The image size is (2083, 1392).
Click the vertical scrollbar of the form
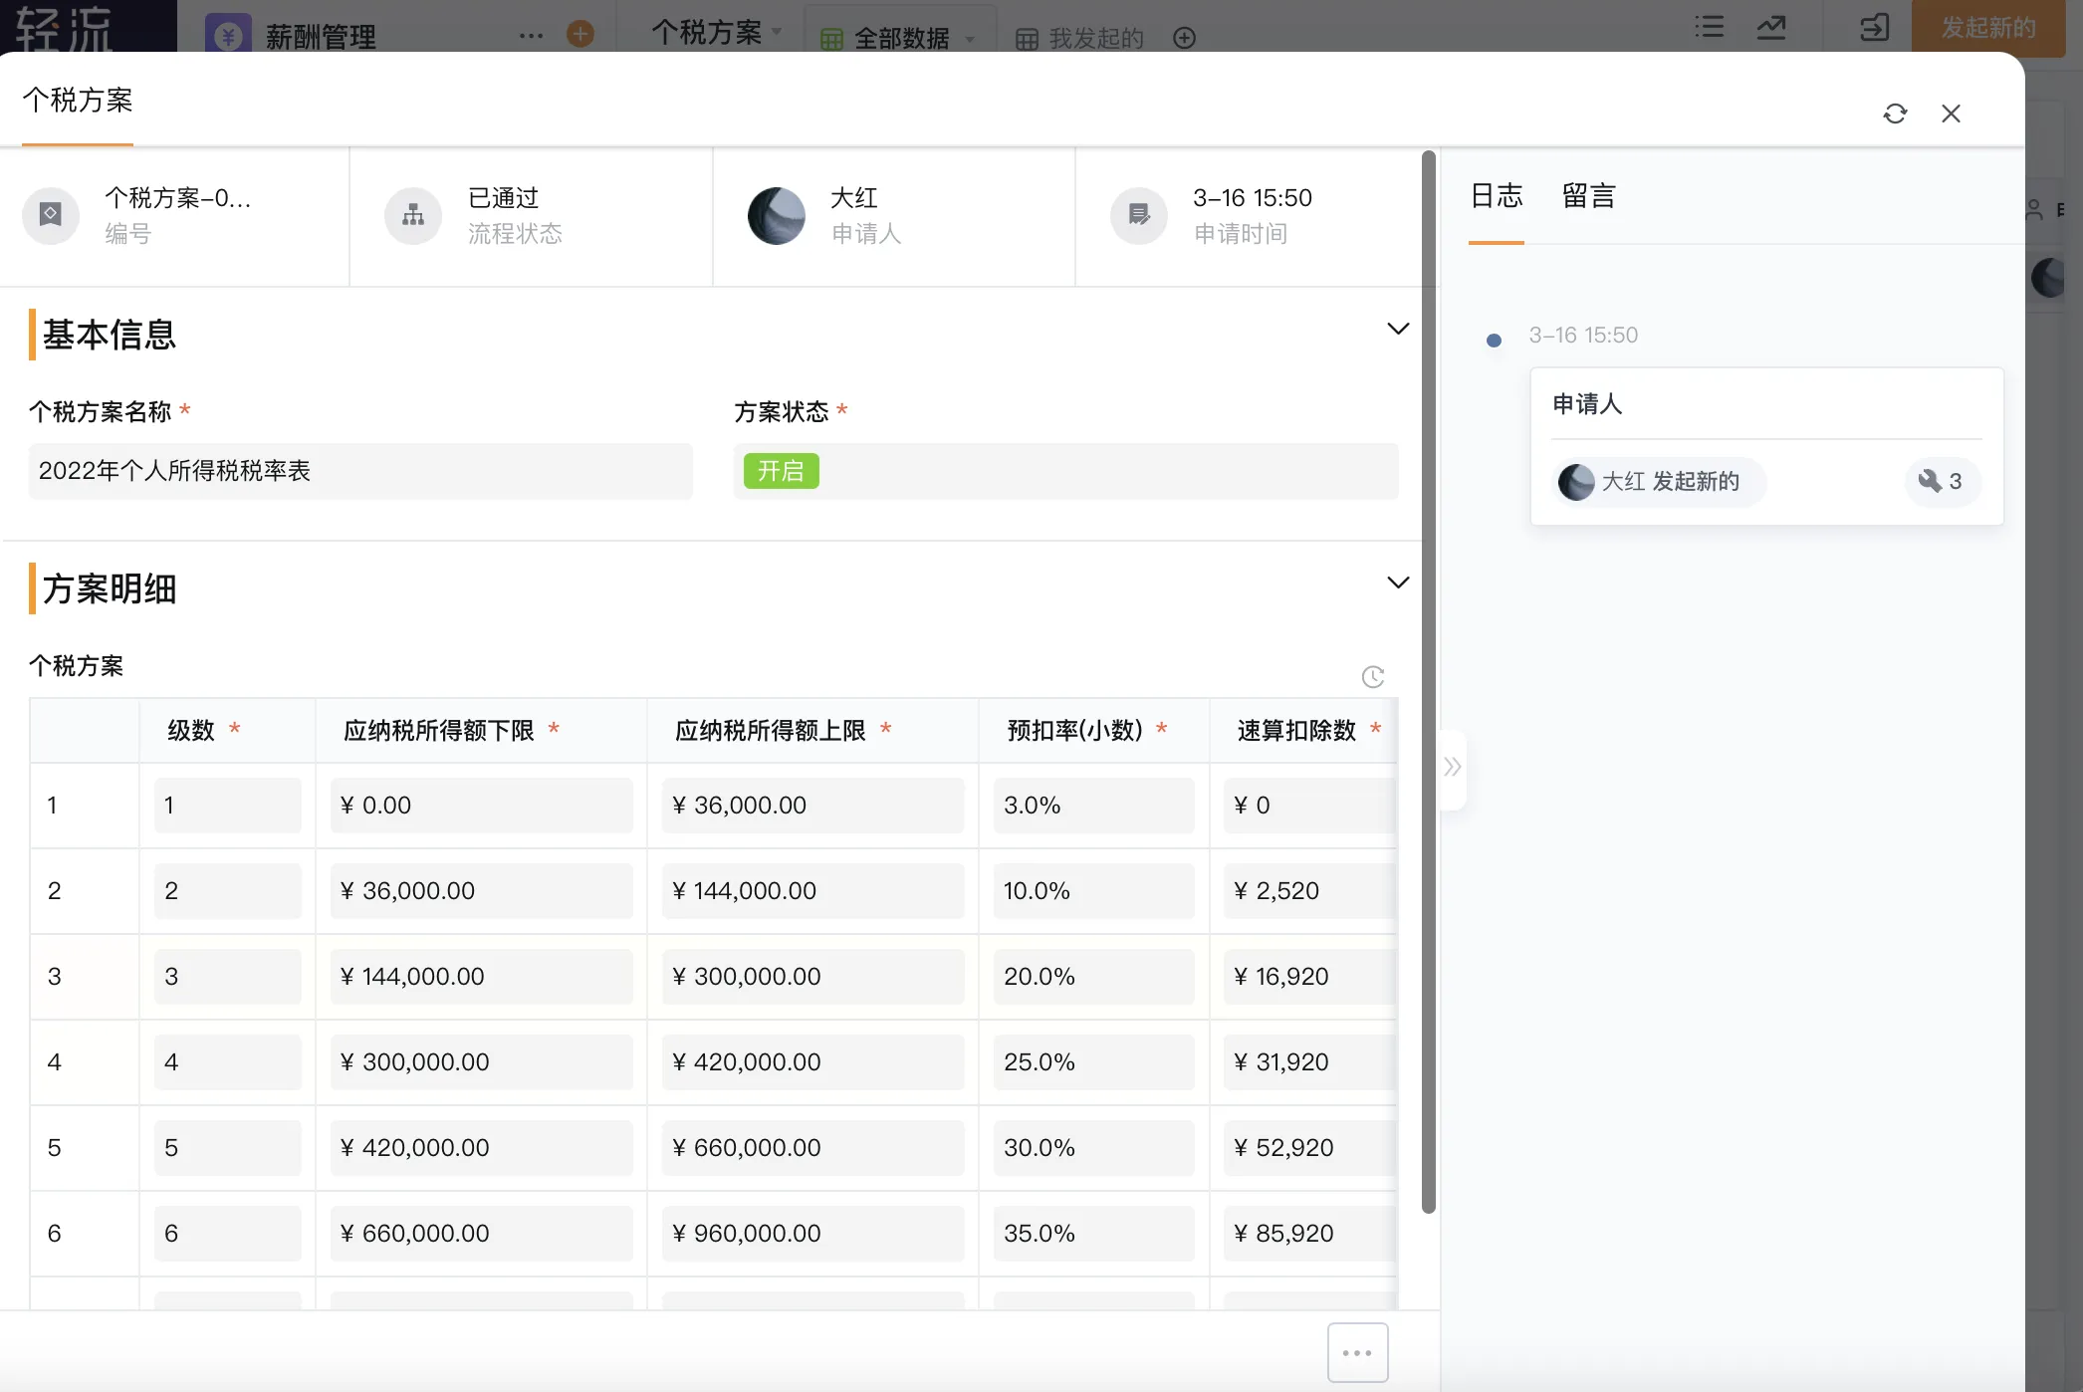(x=1429, y=682)
